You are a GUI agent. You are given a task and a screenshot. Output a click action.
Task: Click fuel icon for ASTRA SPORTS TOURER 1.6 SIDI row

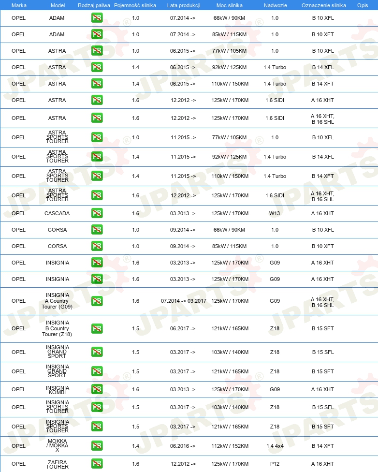point(97,195)
